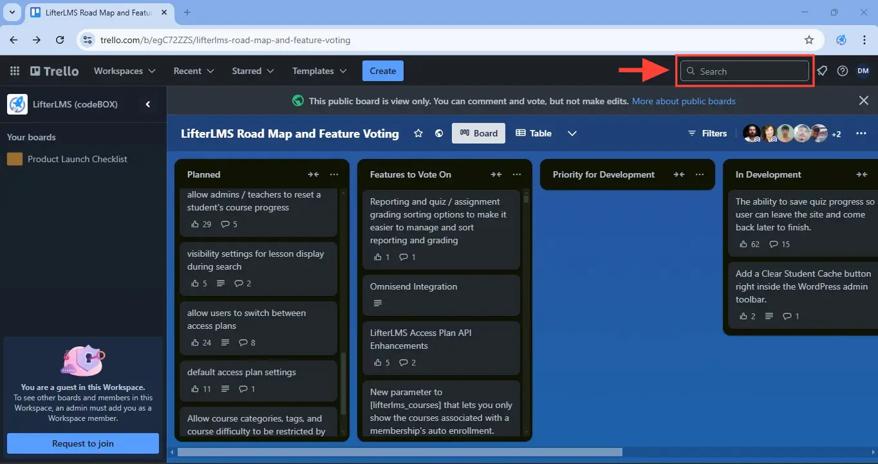Image resolution: width=878 pixels, height=464 pixels.
Task: Bookmark this page with the star icon
Action: pyautogui.click(x=809, y=40)
